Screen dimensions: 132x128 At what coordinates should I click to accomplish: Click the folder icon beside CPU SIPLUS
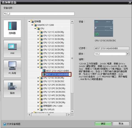coord(41,110)
